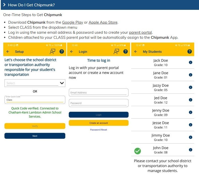Click back arrow on Setup screen
The height and width of the screenshot is (174, 199).
[x=8, y=51]
